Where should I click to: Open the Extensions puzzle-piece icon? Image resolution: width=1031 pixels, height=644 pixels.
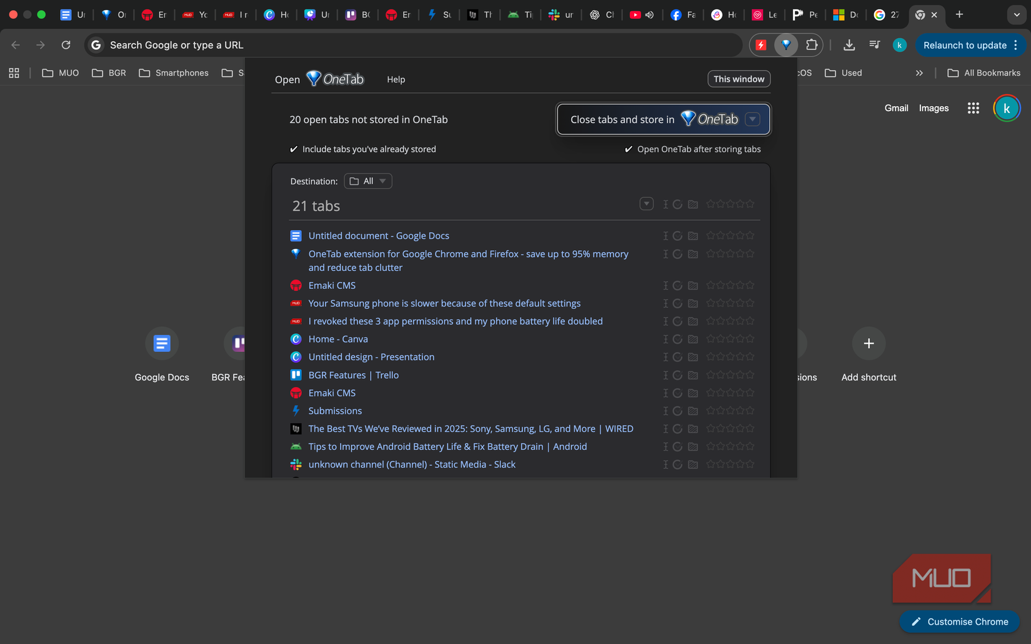[x=812, y=44]
